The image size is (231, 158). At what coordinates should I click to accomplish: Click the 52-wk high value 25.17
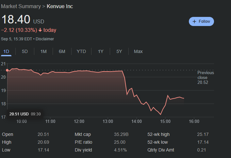203,134
